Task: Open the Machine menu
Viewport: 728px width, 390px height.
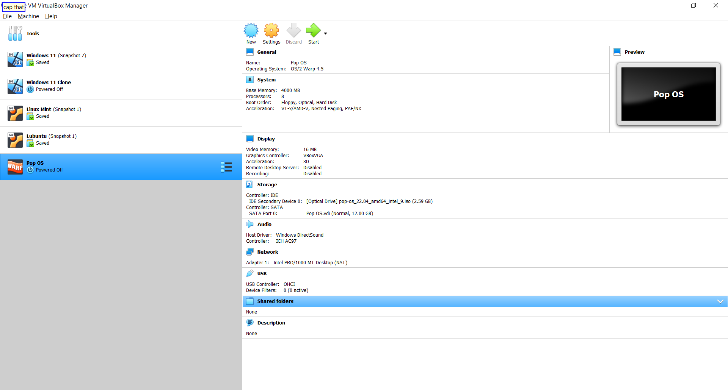Action: pos(28,16)
